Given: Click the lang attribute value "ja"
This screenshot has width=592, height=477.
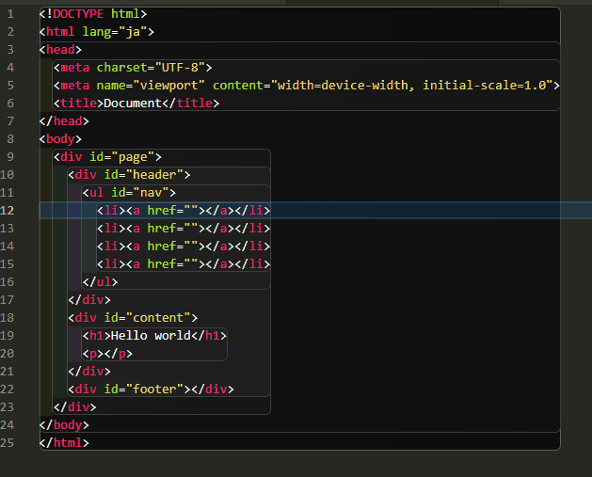Looking at the screenshot, I should pyautogui.click(x=133, y=32).
